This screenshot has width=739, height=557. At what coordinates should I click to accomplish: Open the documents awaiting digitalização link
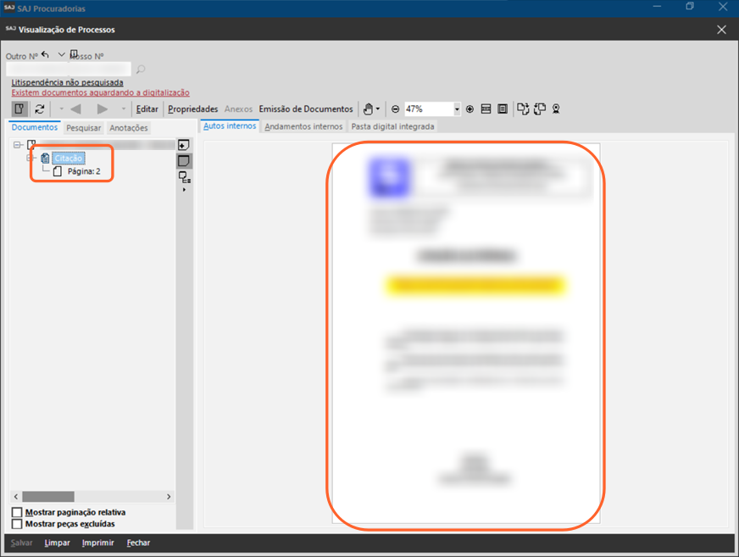click(100, 92)
